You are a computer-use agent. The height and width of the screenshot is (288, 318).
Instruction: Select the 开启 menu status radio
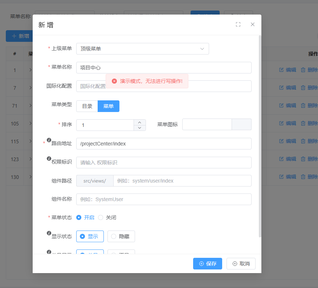[x=79, y=217]
